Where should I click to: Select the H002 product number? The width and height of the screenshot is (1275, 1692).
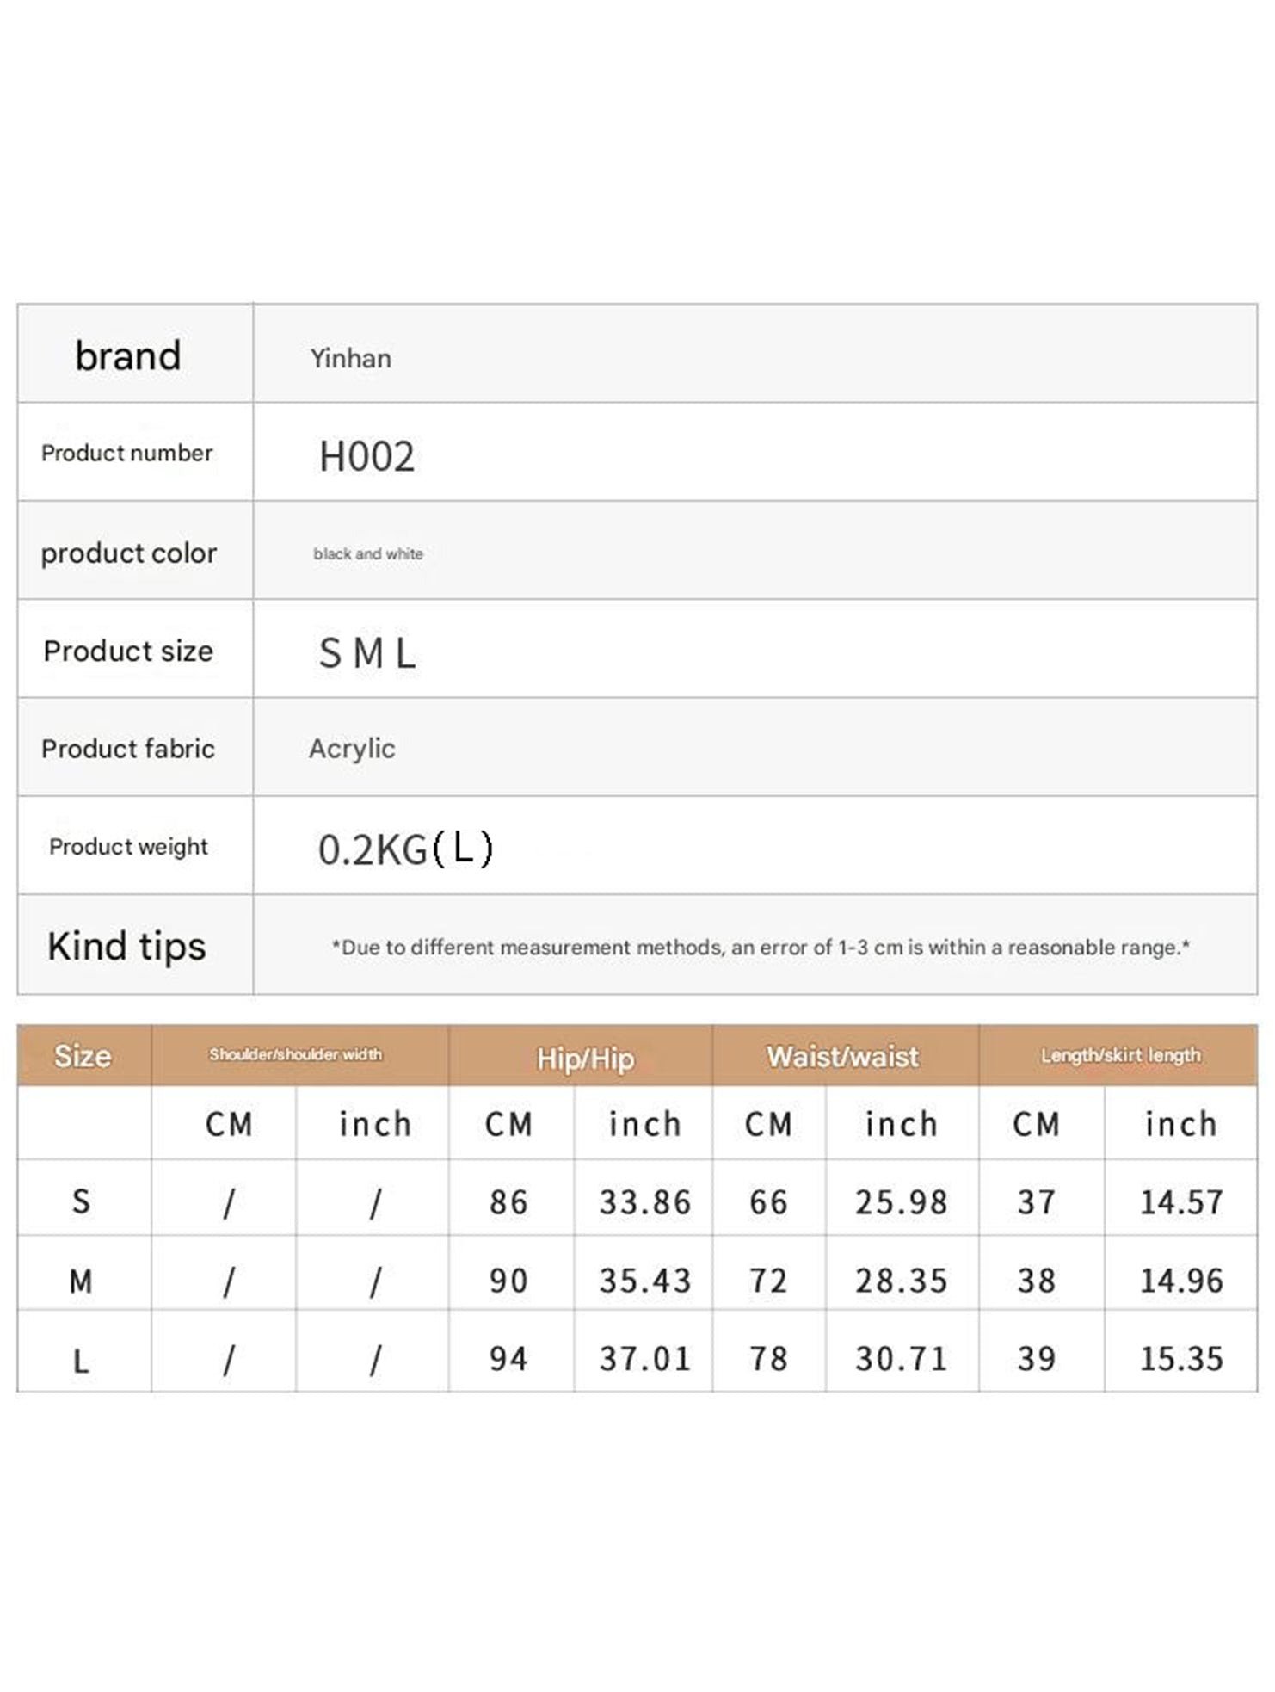pos(366,456)
